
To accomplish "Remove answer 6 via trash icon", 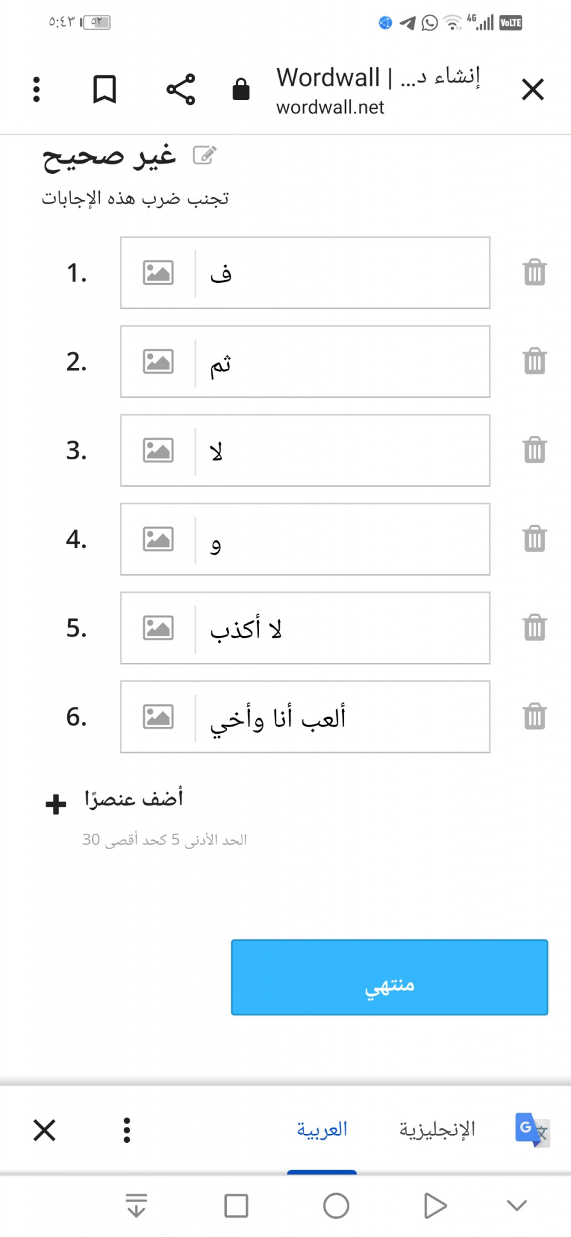I will click(x=534, y=716).
